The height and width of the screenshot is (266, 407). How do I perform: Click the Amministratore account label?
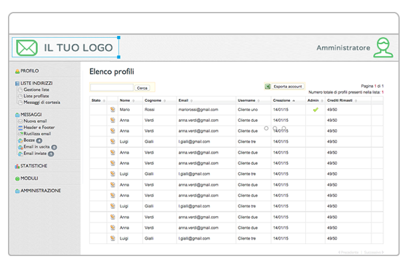pos(344,48)
